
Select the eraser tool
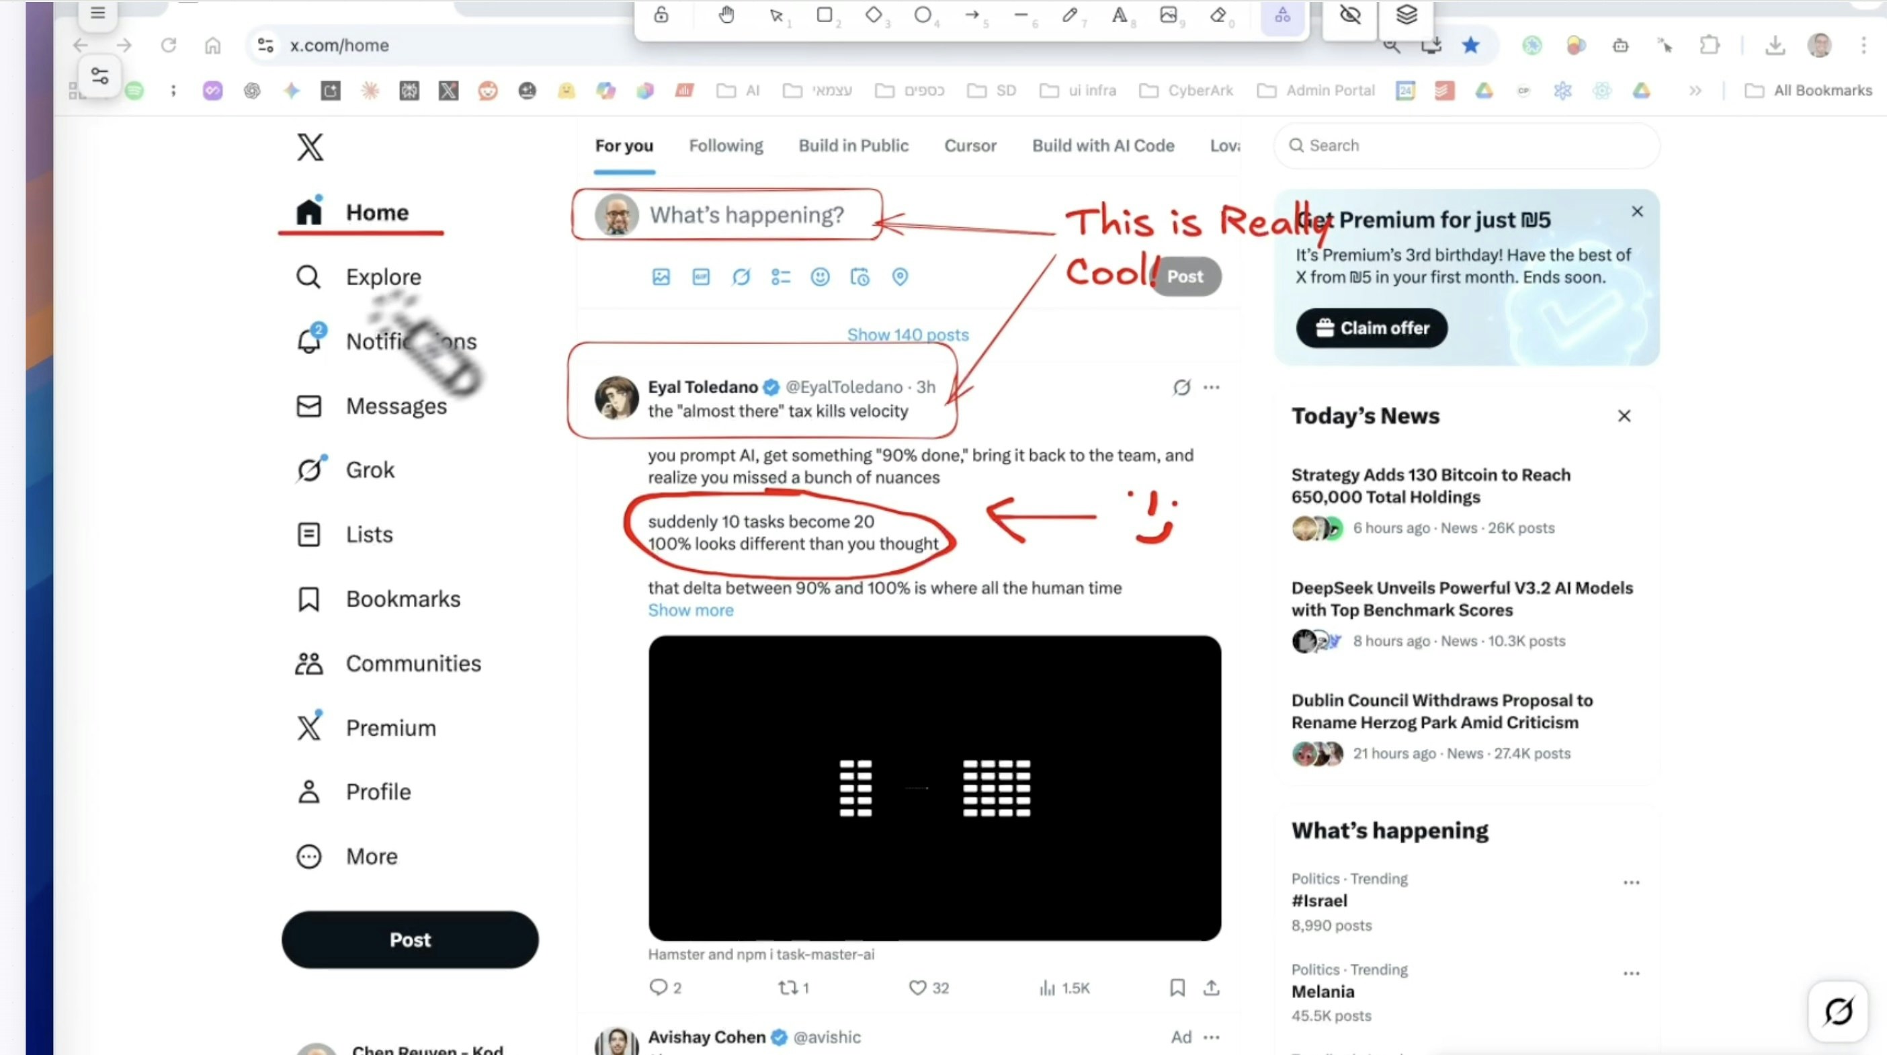click(x=1218, y=15)
